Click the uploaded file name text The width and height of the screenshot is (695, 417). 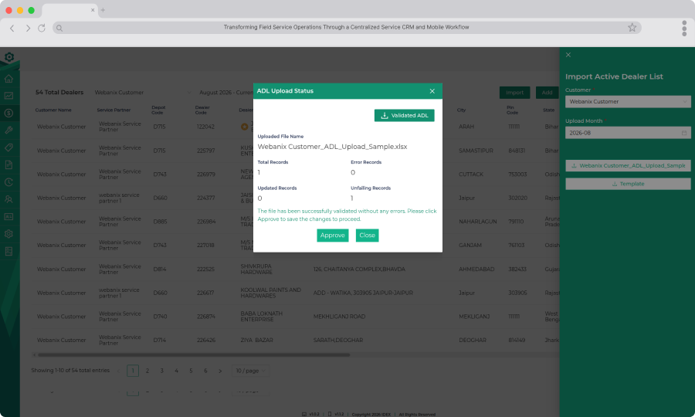point(332,147)
